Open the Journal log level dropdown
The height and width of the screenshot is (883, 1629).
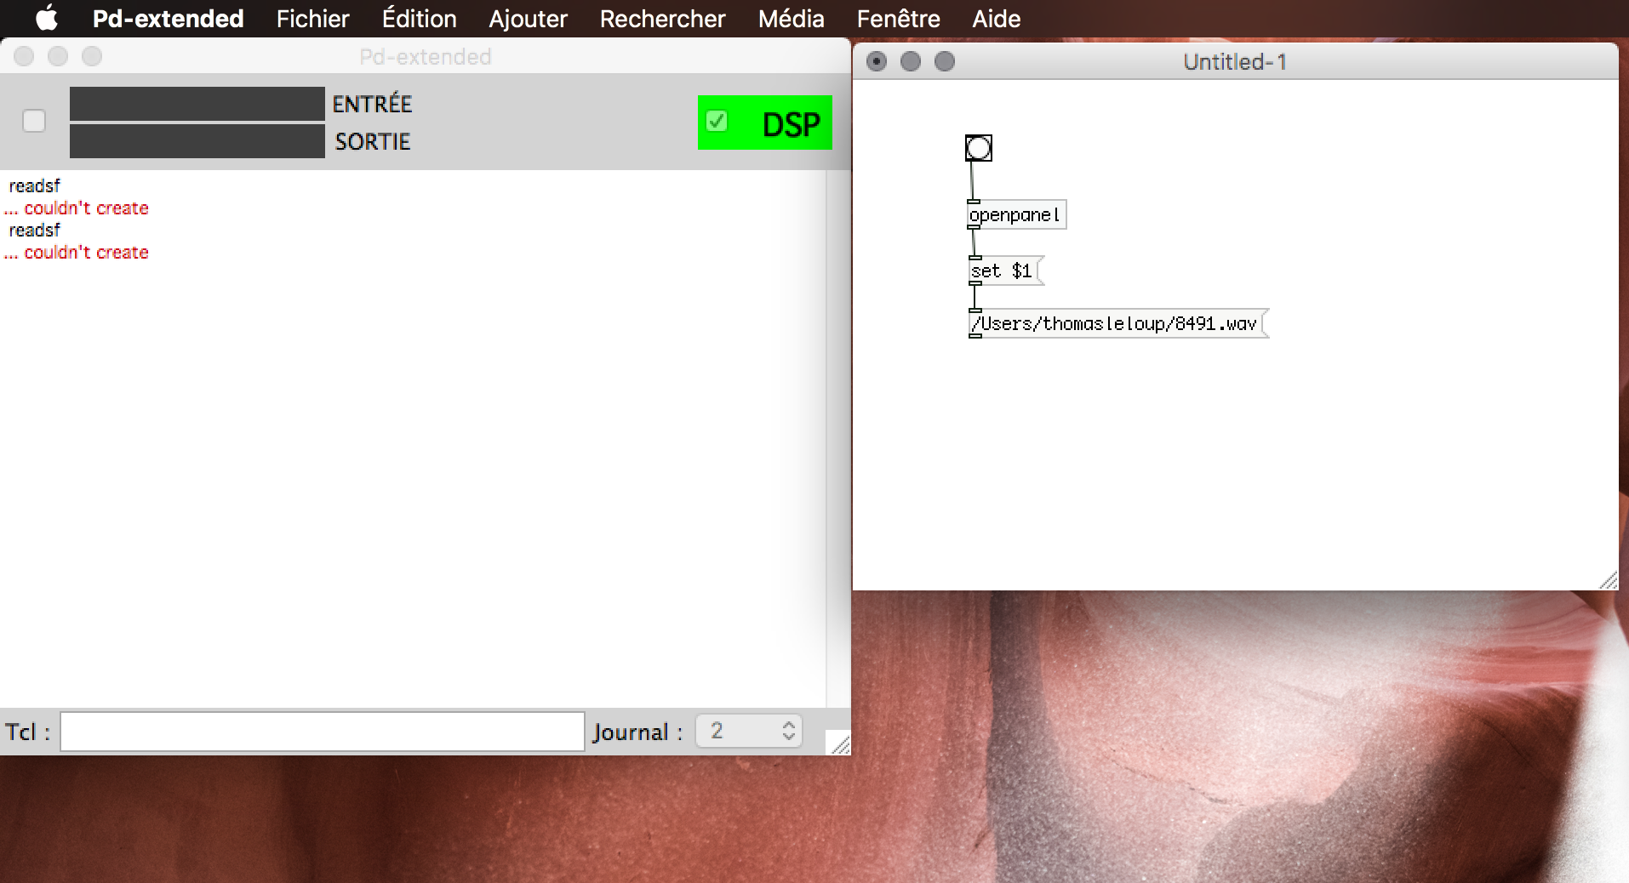tap(749, 731)
